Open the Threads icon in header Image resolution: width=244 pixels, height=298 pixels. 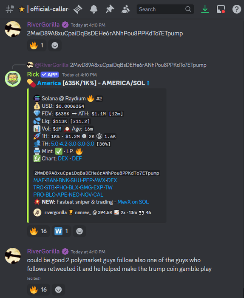(78, 9)
